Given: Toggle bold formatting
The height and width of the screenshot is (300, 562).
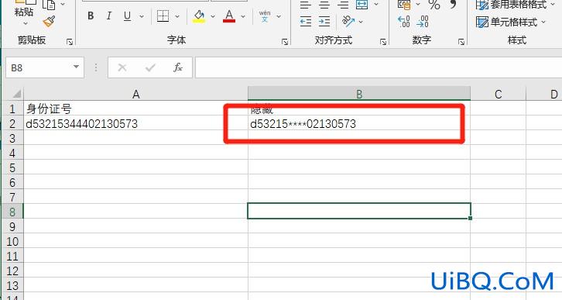Looking at the screenshot, I should [x=91, y=16].
